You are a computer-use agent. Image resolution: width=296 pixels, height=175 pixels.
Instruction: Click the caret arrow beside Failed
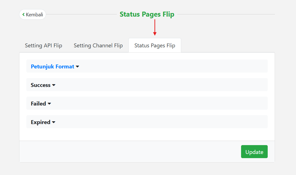pyautogui.click(x=49, y=104)
